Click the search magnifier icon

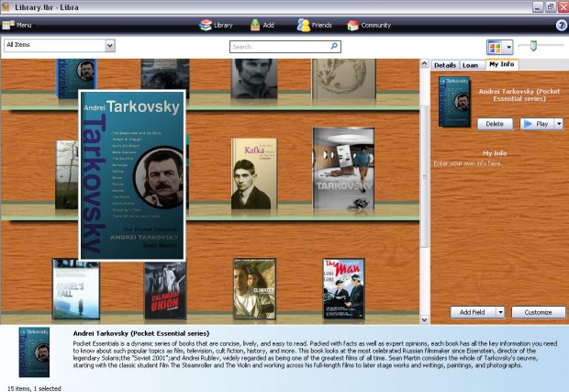click(x=334, y=46)
